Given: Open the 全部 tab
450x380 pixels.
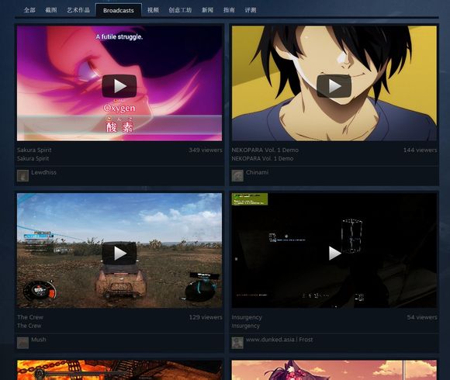Looking at the screenshot, I should [29, 10].
